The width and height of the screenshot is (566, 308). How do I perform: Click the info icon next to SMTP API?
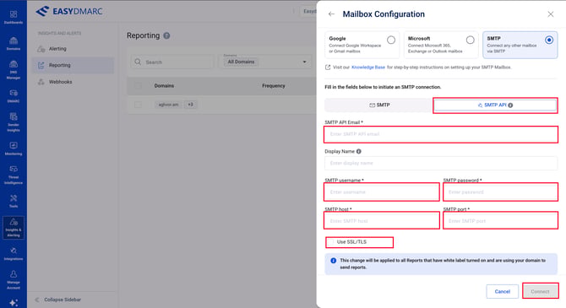(510, 105)
